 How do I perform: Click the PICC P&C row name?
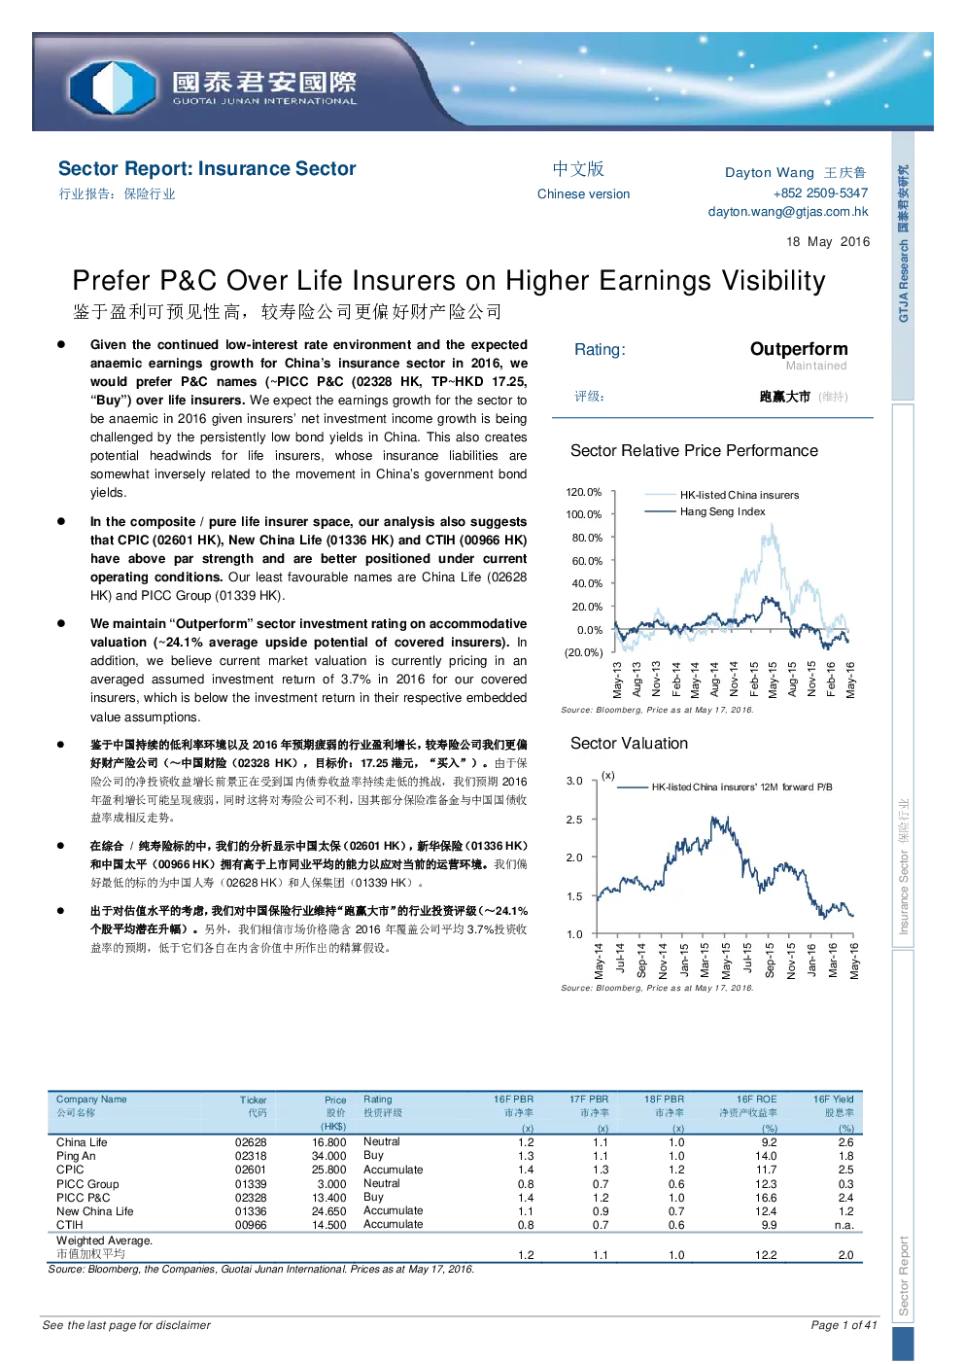[84, 1198]
